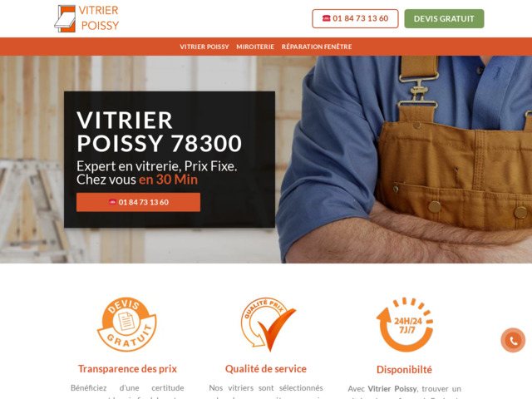Screen dimensions: 532x399
Task: Click the Qualité Prix checkmark icon
Action: (x=268, y=324)
